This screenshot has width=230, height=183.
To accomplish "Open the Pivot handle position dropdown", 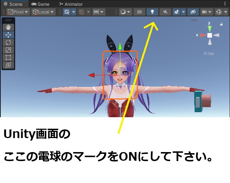I will coord(18,12).
